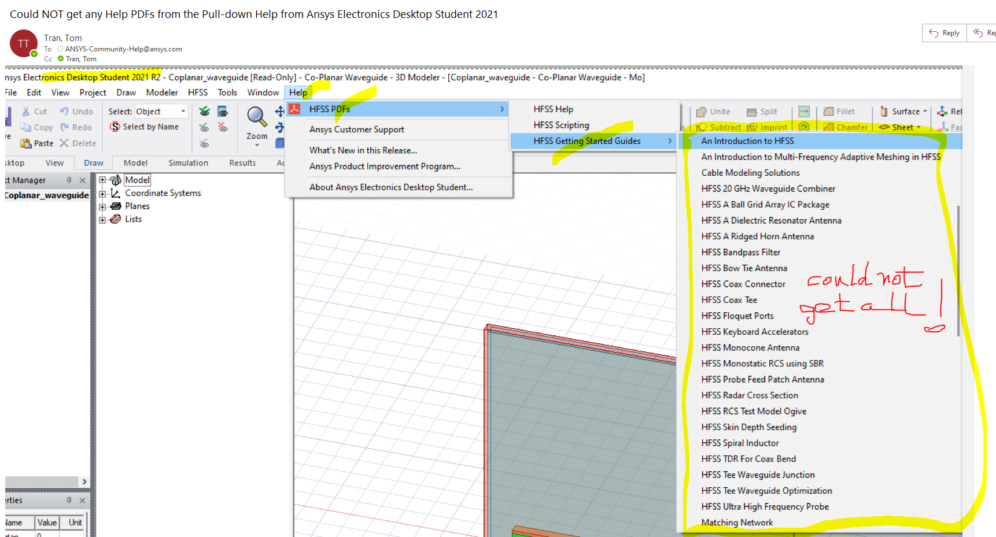The width and height of the screenshot is (996, 537).
Task: Click the Surface cylinder icon
Action: [x=884, y=112]
